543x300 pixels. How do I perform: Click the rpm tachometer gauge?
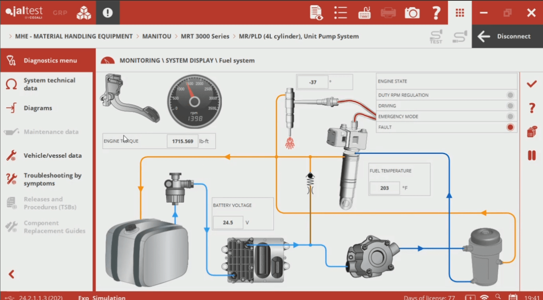(x=194, y=102)
